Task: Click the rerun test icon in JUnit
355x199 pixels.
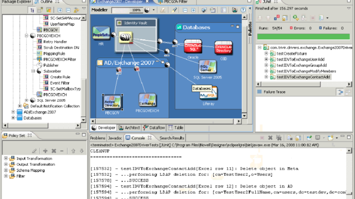Action: click(296, 18)
